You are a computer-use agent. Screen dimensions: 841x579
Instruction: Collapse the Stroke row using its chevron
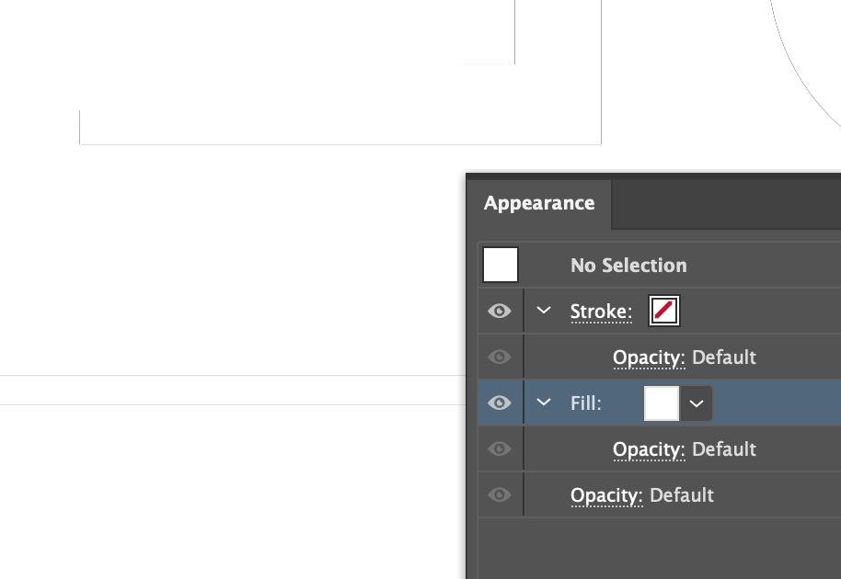(542, 311)
